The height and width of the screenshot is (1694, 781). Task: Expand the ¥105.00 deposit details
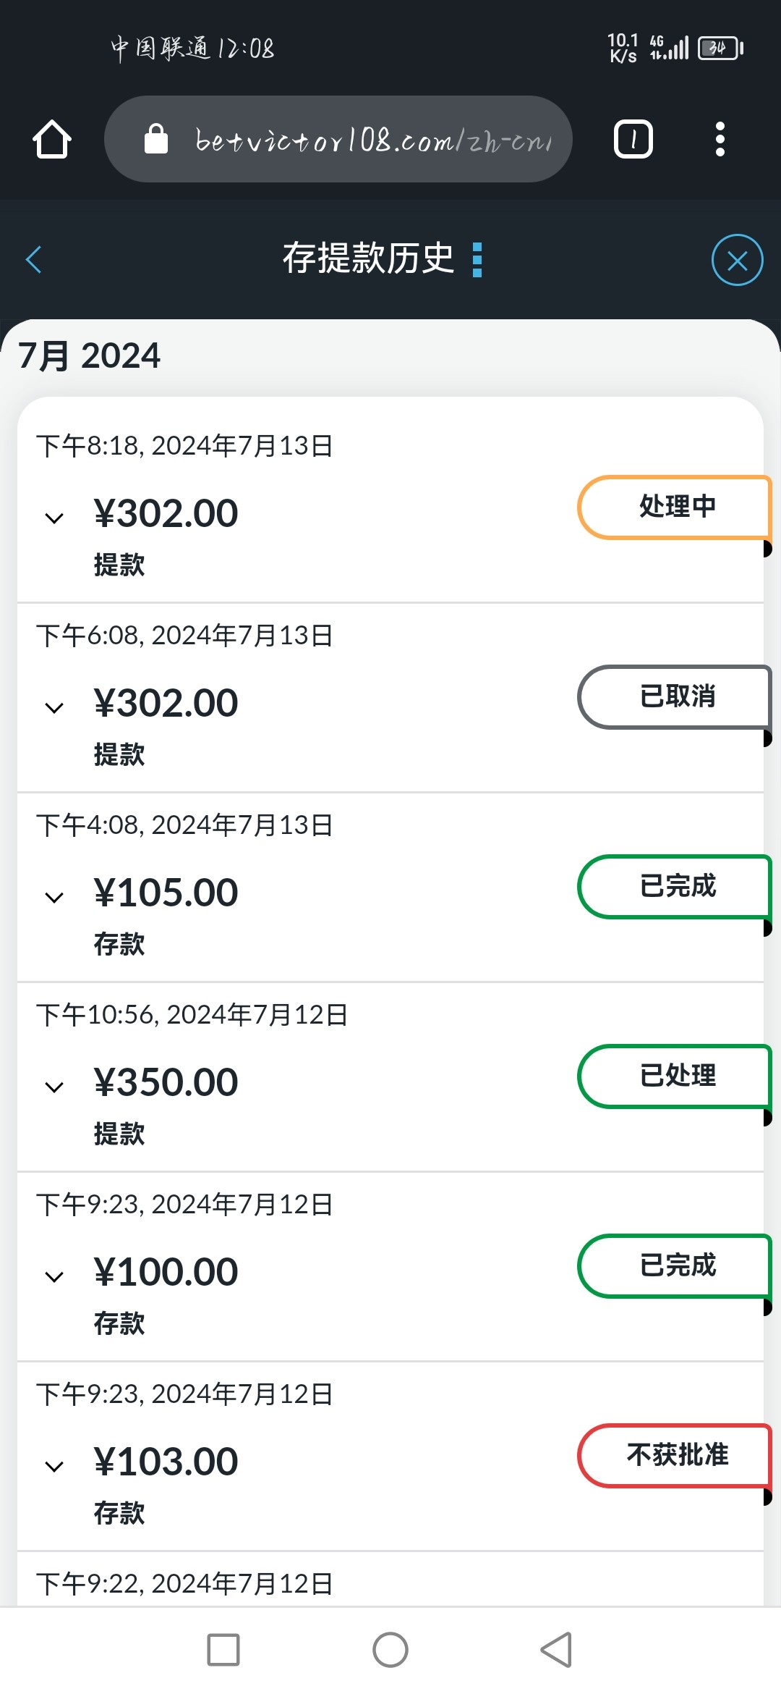(x=54, y=897)
